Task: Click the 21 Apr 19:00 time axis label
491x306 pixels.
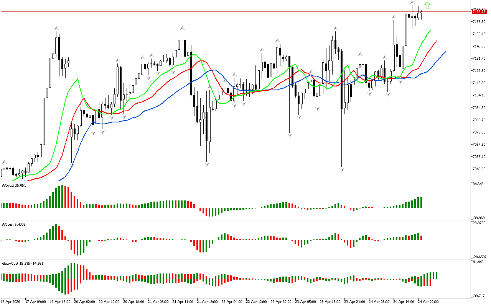Action: click(207, 302)
